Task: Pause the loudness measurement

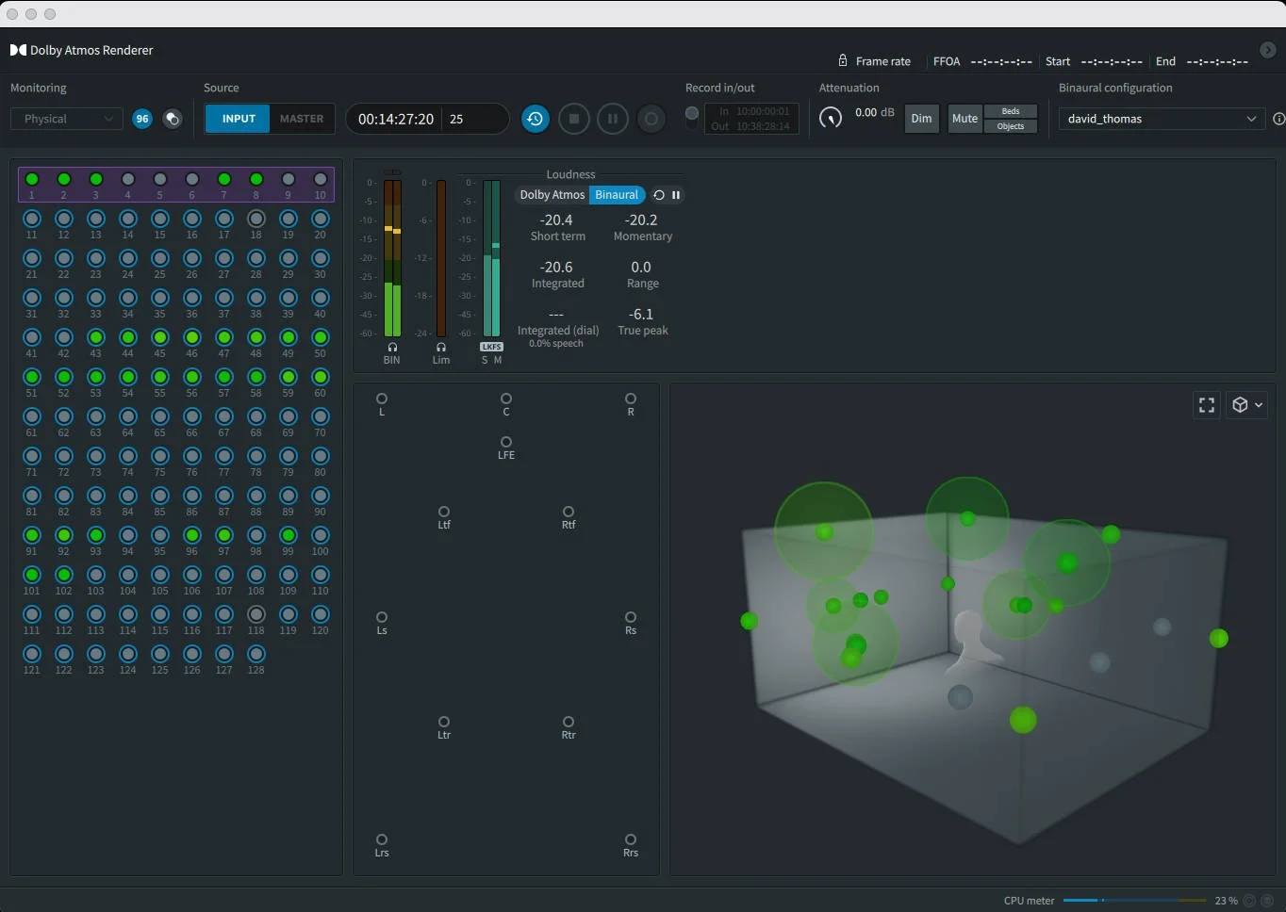Action: click(676, 195)
